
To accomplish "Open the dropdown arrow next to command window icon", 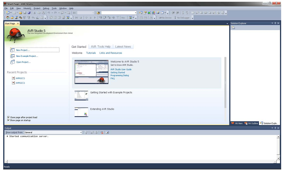I will (165, 13).
